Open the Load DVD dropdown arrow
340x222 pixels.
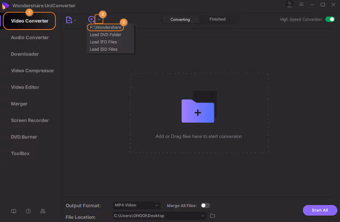[99, 20]
